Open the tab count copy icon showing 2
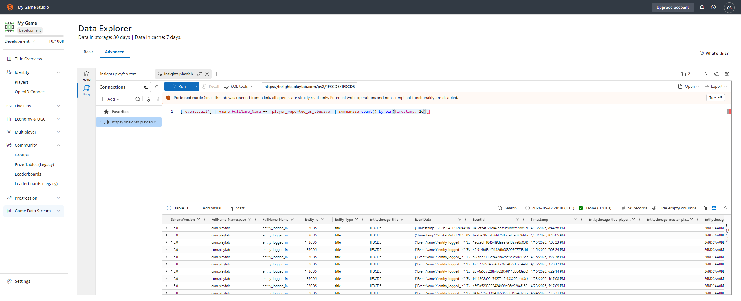This screenshot has height=301, width=741. (x=685, y=74)
